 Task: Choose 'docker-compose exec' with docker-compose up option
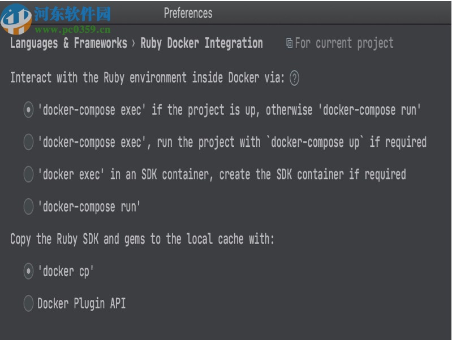(28, 142)
